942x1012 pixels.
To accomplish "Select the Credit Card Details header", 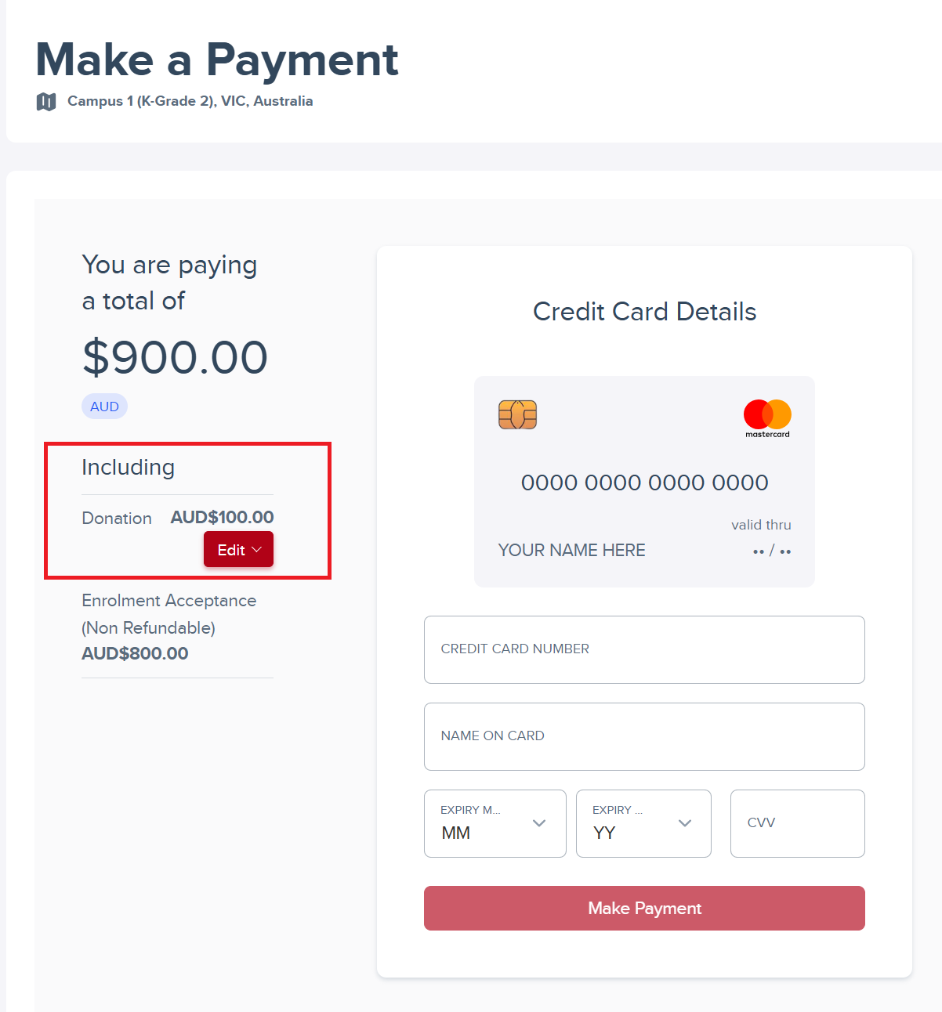I will pyautogui.click(x=644, y=312).
